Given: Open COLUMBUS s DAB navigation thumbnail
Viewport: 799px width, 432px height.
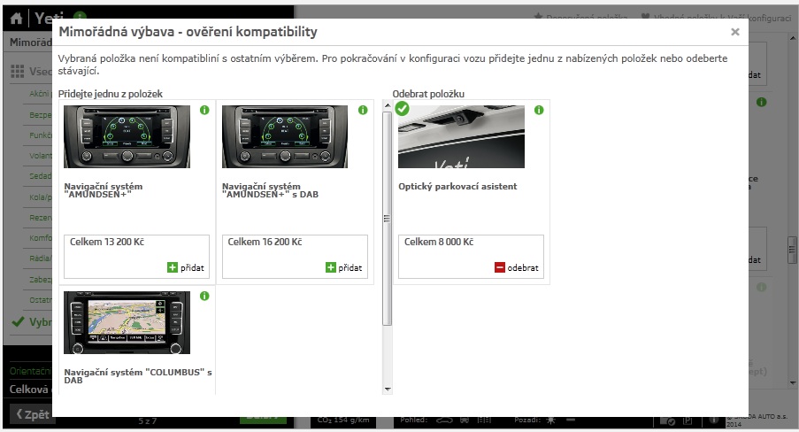Looking at the screenshot, I should tap(127, 322).
